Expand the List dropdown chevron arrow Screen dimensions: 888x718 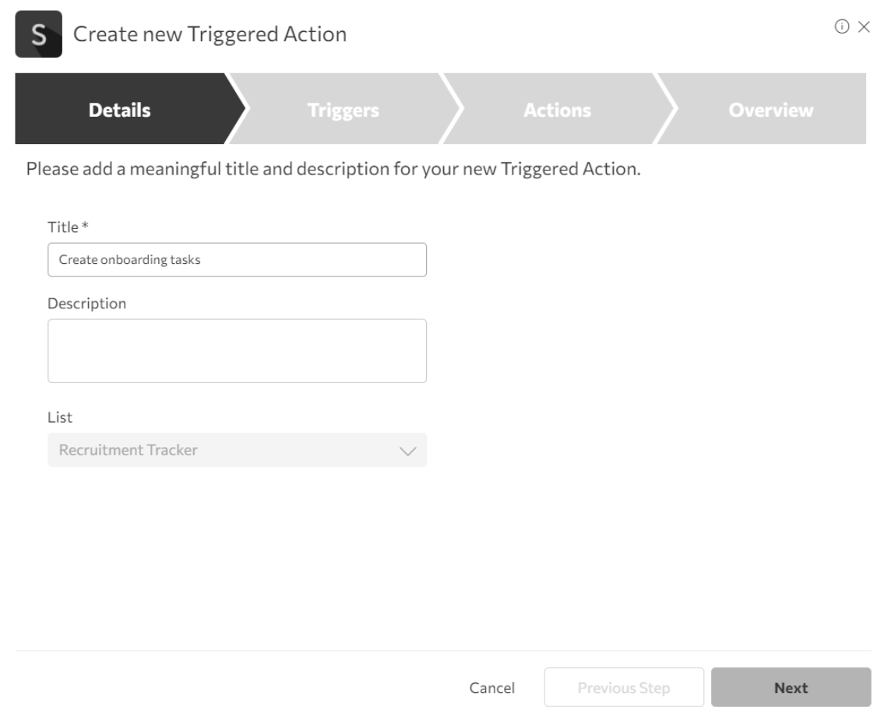[x=407, y=451]
